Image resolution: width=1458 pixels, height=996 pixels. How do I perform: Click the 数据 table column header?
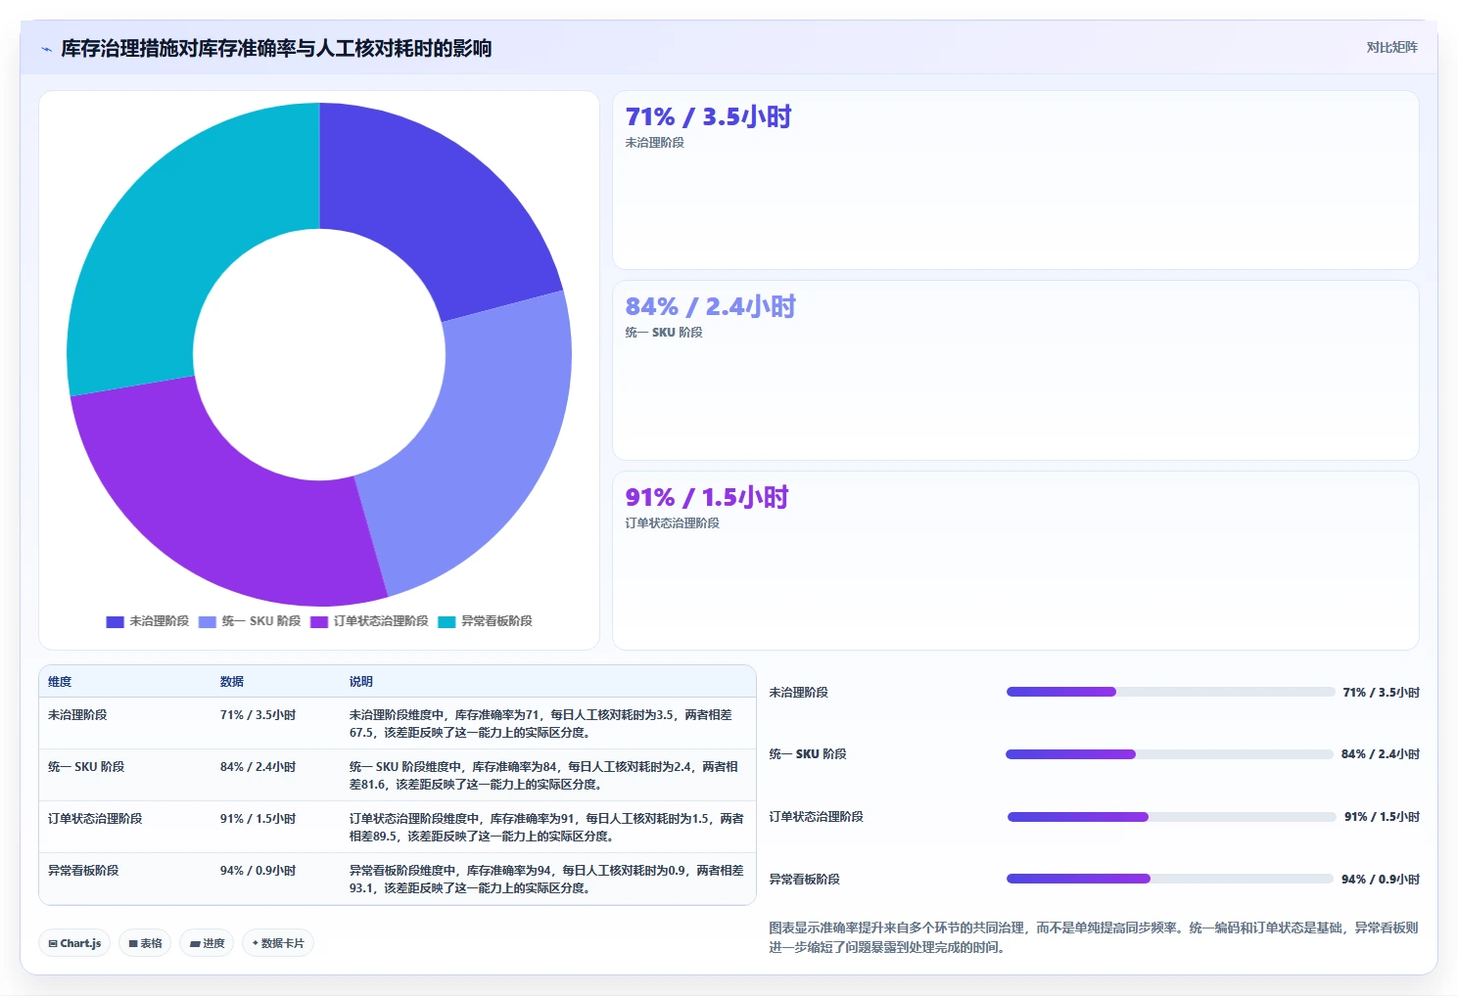click(x=232, y=682)
